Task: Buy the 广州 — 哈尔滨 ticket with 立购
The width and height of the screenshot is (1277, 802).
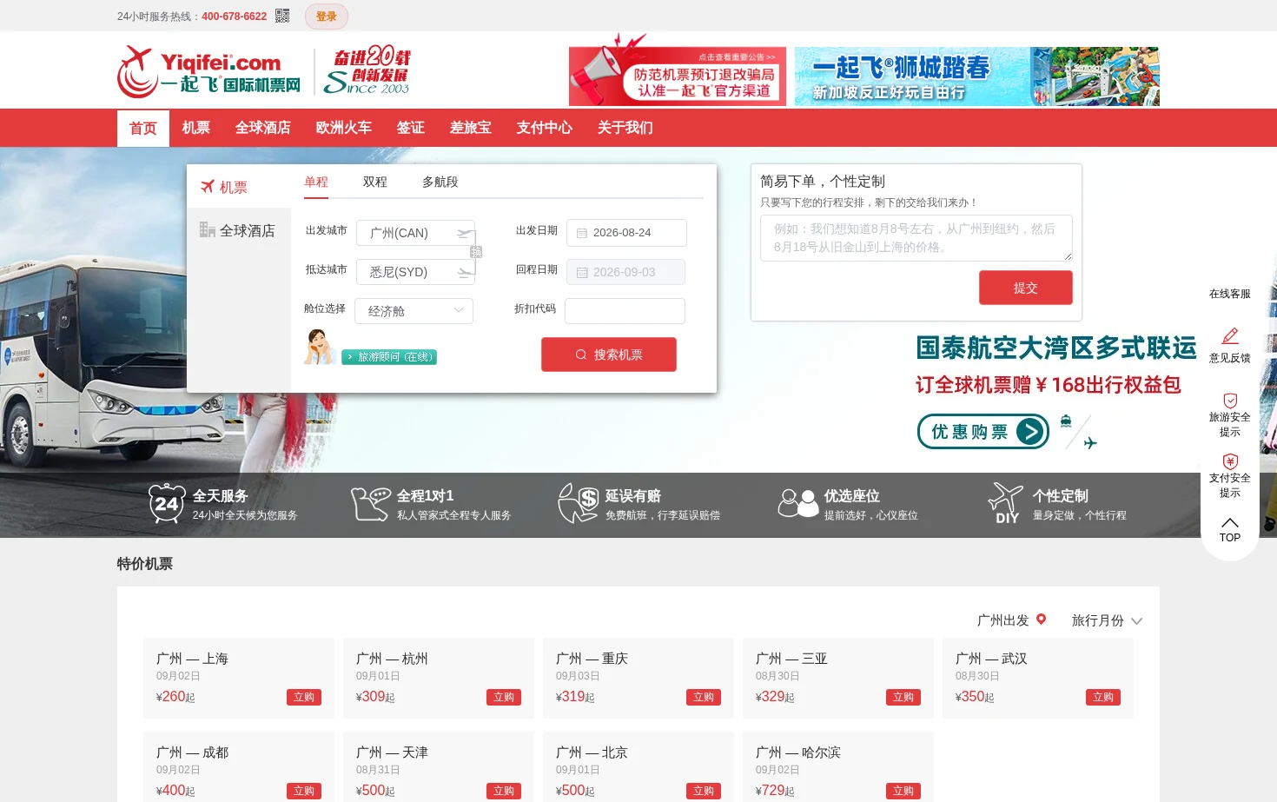Action: pos(903,791)
